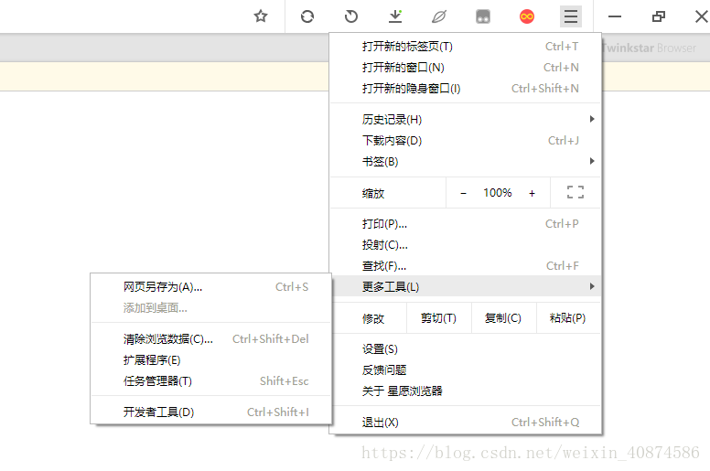Select 清除浏览数据(C)... in submenu
The image size is (710, 471).
[211, 339]
